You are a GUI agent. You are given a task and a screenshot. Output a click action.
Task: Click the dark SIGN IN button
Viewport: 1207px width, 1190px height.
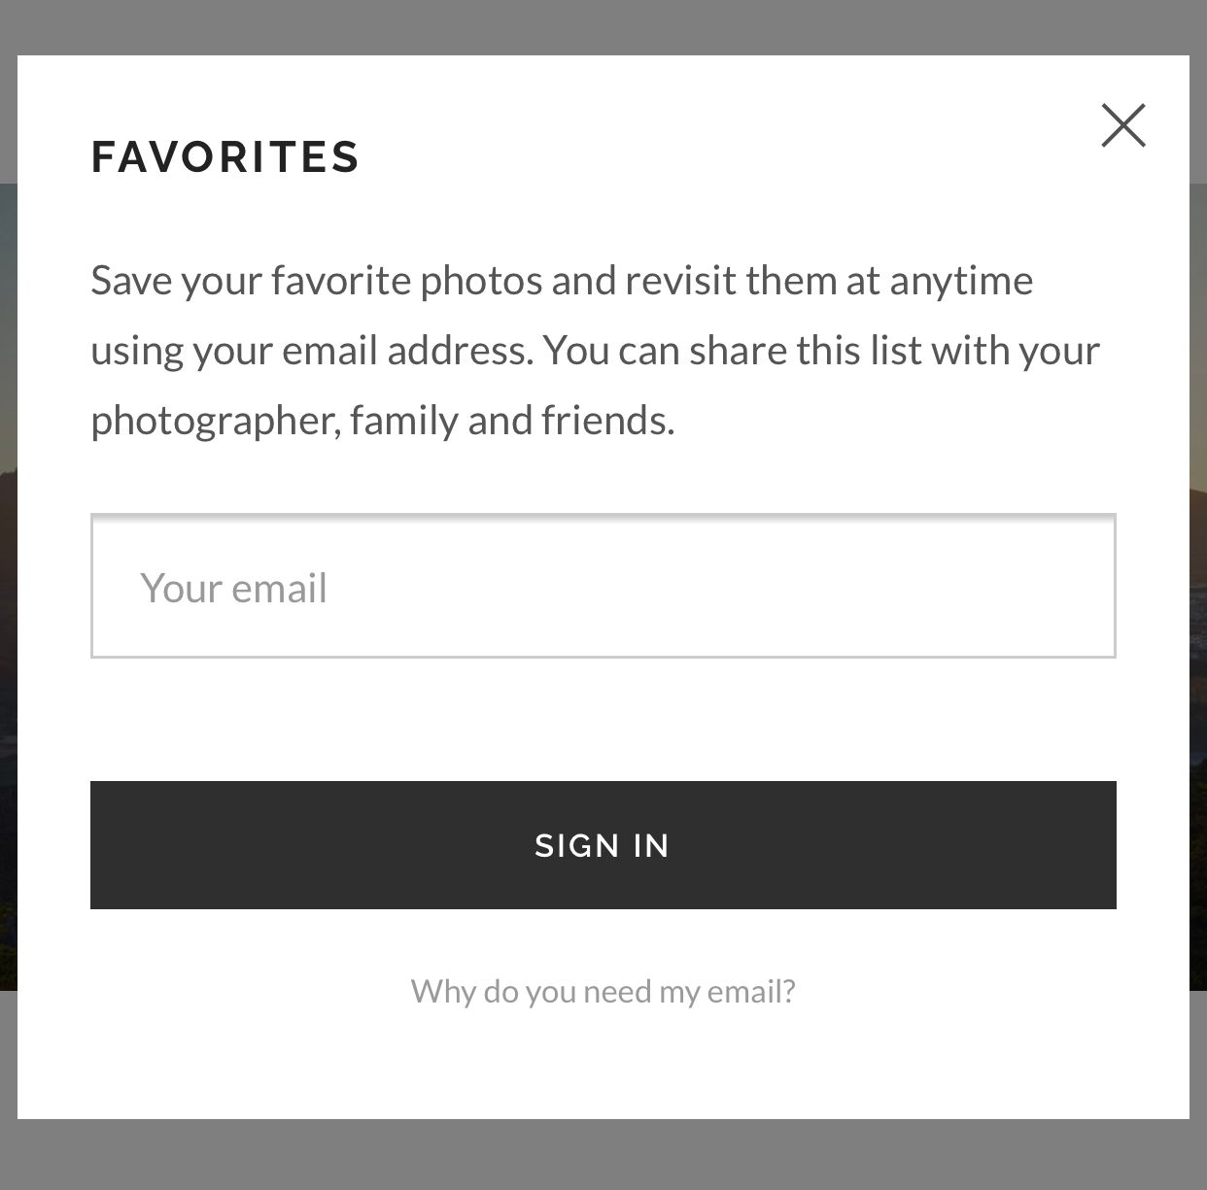click(603, 845)
